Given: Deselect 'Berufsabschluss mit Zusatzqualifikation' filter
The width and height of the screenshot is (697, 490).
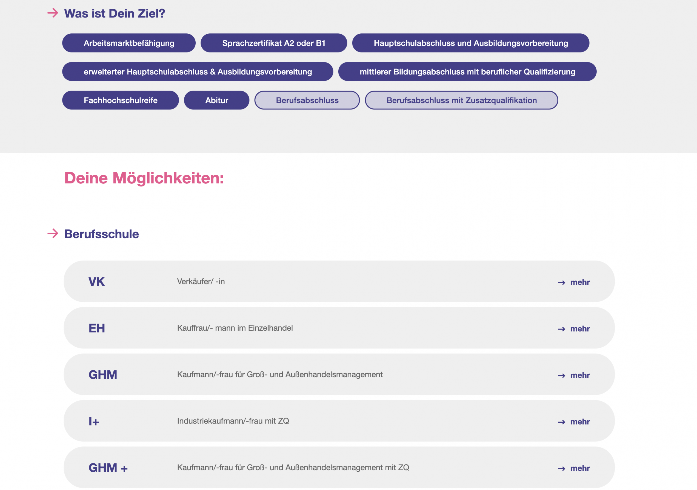Looking at the screenshot, I should [461, 100].
